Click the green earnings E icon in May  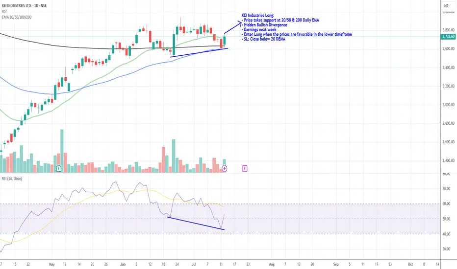tap(58, 168)
